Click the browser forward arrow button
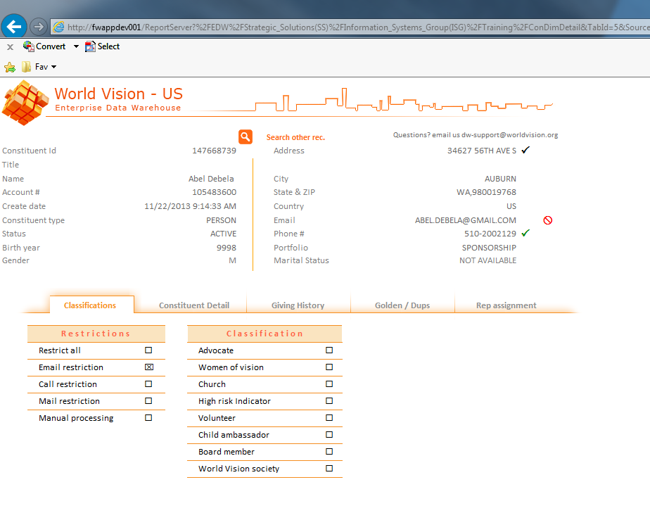 coord(39,27)
